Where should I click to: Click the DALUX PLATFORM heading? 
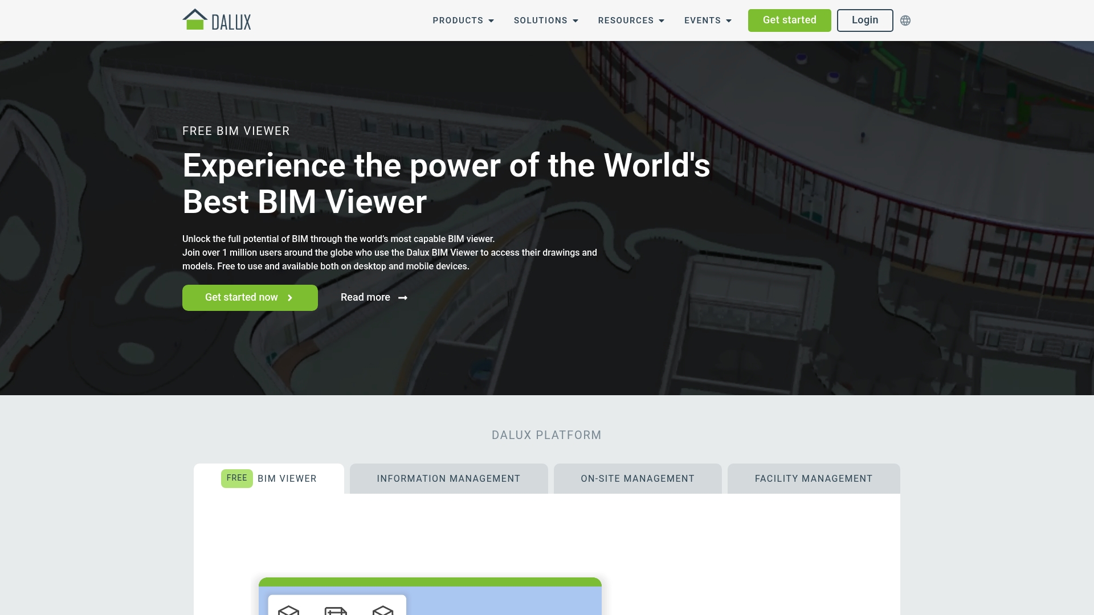point(546,435)
